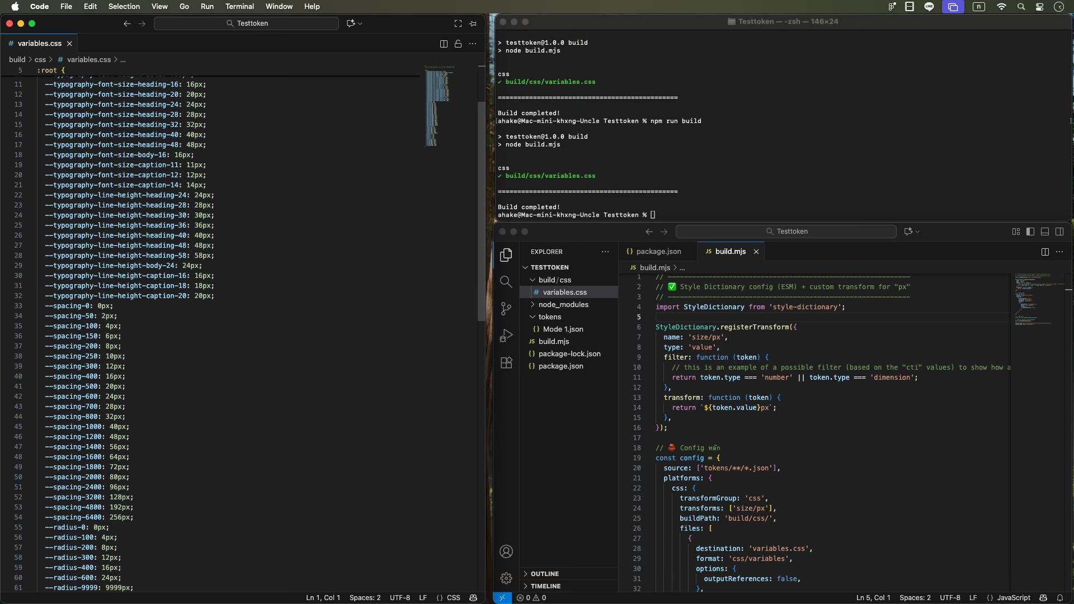The image size is (1074, 604).
Task: Split variables.css editor to the right
Action: coord(444,44)
